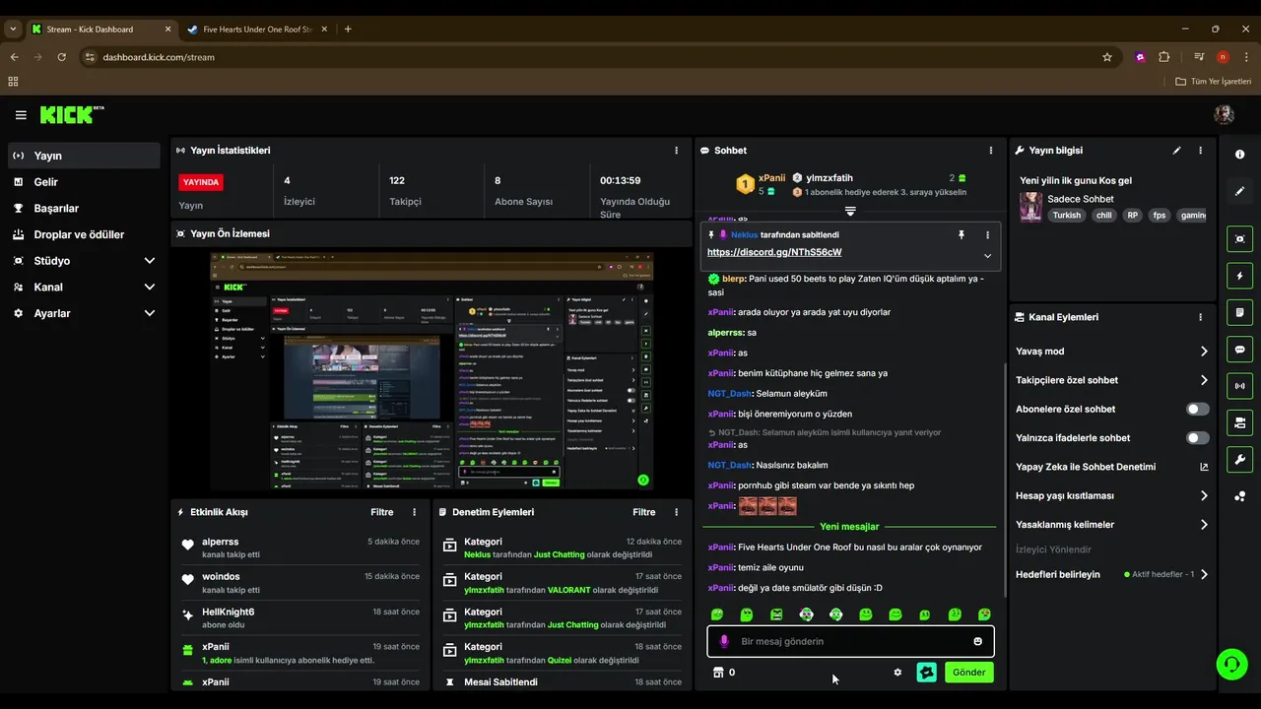Toggle the stream preview panel icon

1239,239
